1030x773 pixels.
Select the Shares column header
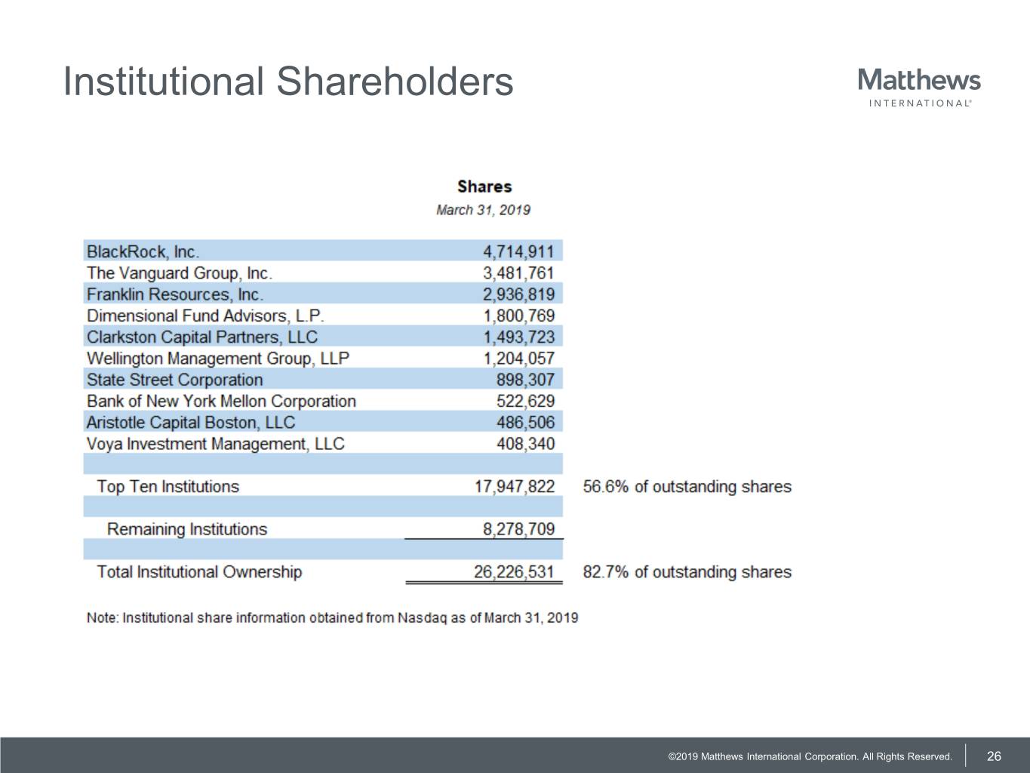click(x=484, y=186)
